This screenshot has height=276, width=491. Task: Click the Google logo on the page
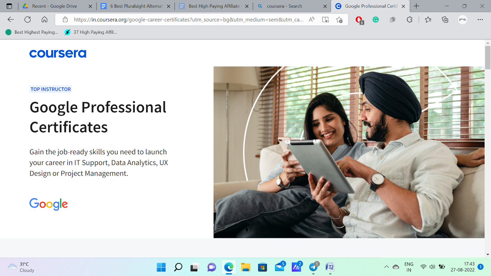(48, 204)
